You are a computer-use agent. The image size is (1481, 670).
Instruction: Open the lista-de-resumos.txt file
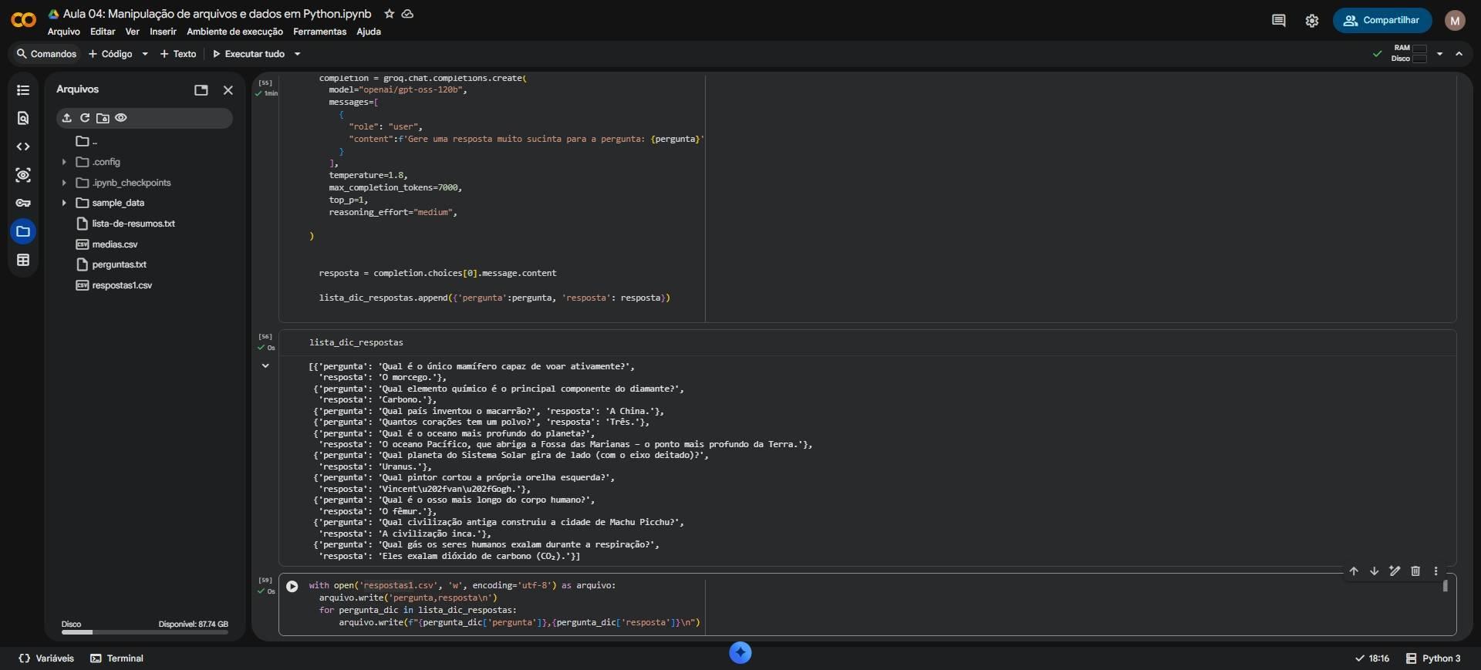click(x=126, y=224)
